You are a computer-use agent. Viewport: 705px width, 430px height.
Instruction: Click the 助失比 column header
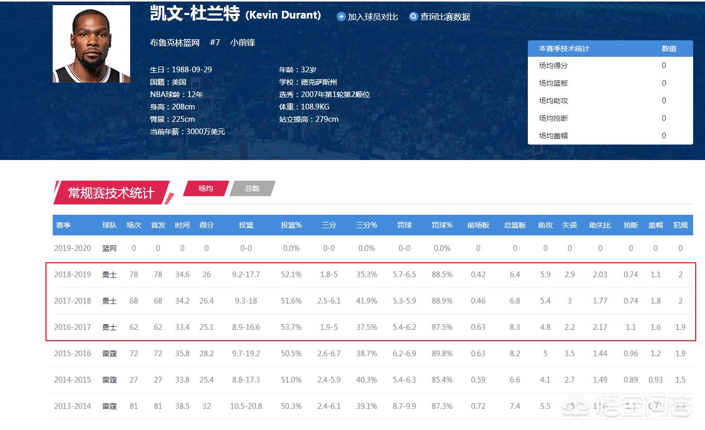pos(600,225)
